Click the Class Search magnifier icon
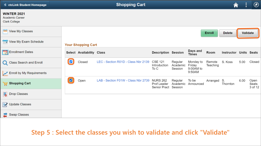 coord(5,63)
